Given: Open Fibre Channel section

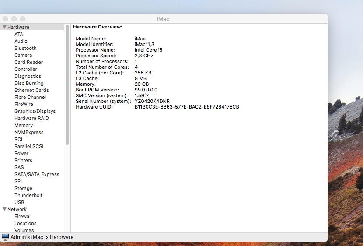Looking at the screenshot, I should point(30,97).
